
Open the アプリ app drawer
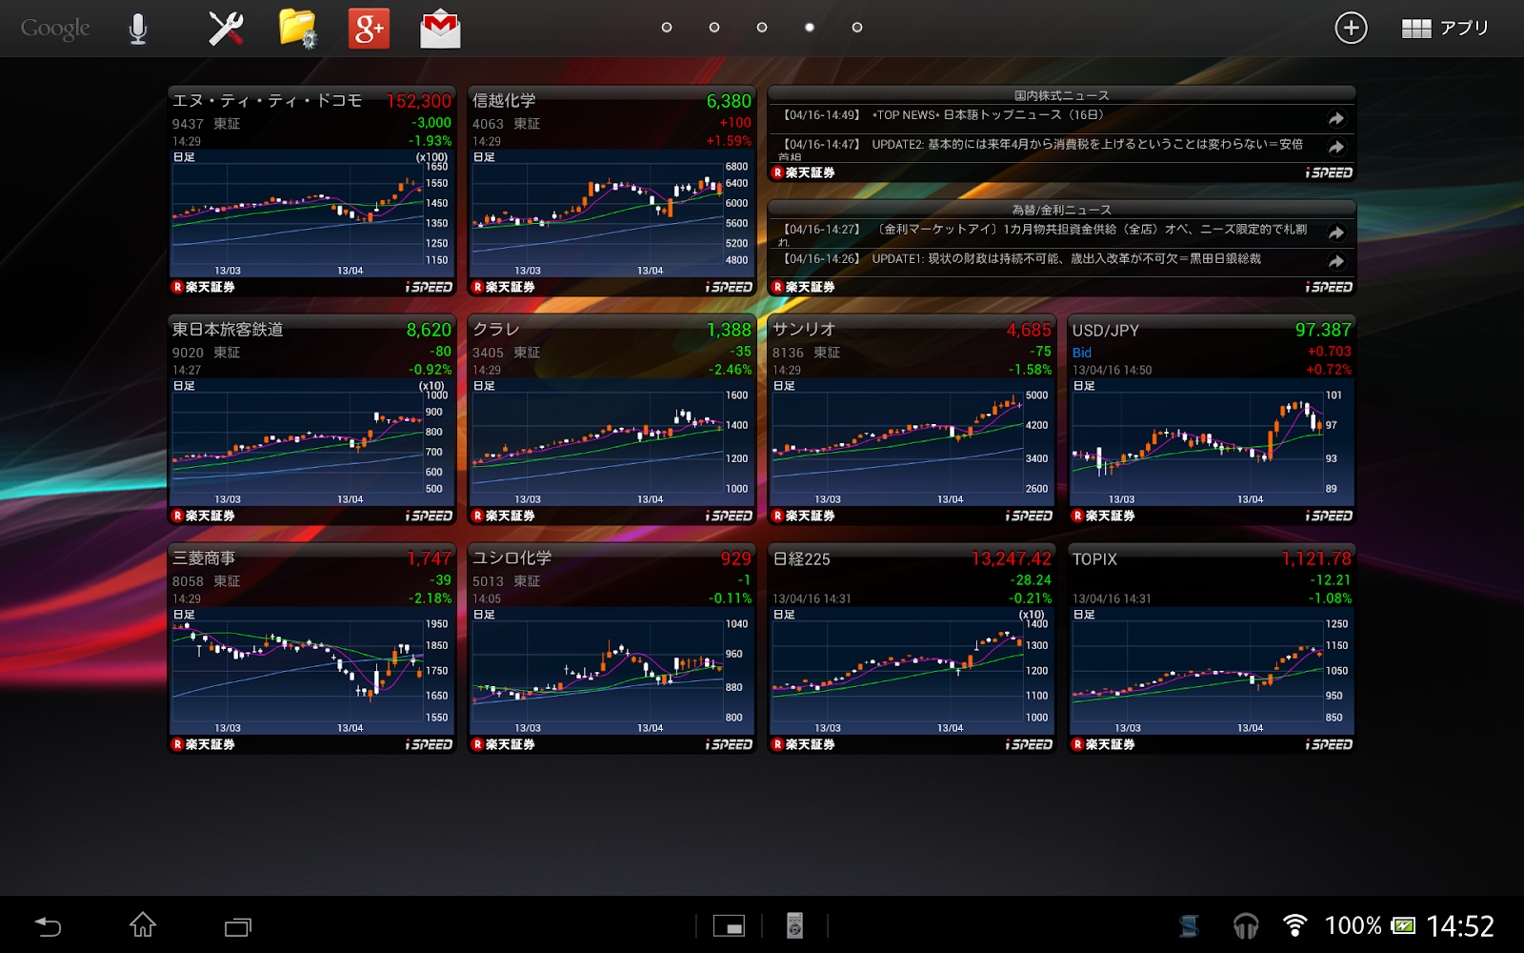click(1445, 29)
